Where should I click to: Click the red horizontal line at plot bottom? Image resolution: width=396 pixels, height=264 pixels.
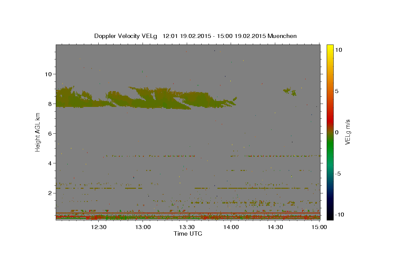click(x=188, y=213)
